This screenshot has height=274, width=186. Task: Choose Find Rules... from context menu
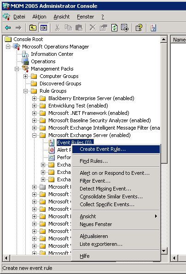tap(116, 161)
